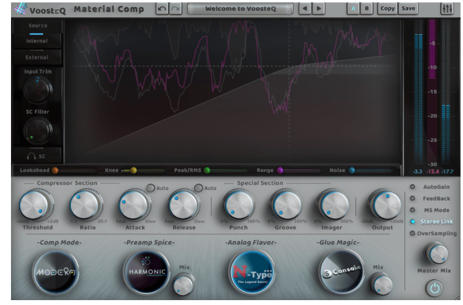Click the Release knob
The height and width of the screenshot is (305, 463).
184,205
